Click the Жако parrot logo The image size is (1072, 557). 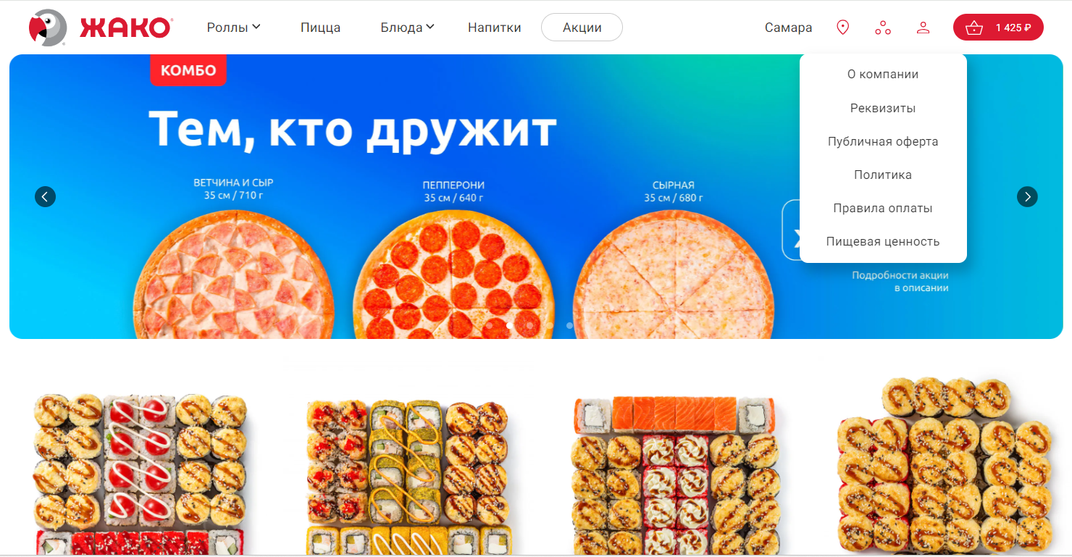click(x=100, y=28)
